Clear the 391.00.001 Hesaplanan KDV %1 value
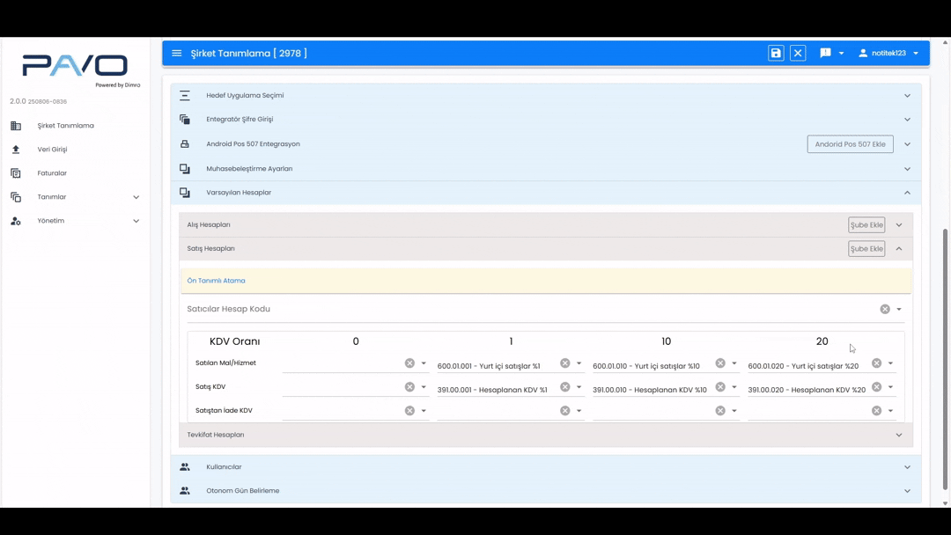Viewport: 951px width, 535px height. (x=565, y=387)
